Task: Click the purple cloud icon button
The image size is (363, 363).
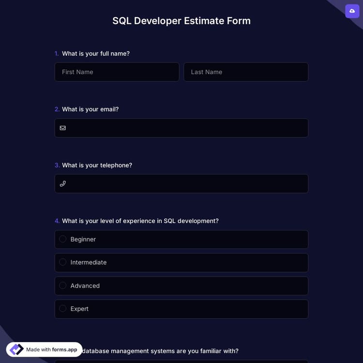Action: click(x=352, y=11)
